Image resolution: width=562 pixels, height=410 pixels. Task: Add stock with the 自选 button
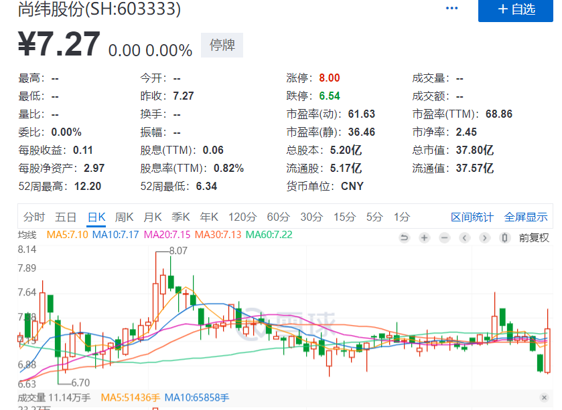pyautogui.click(x=516, y=9)
